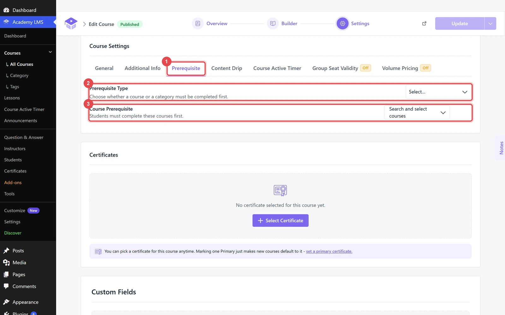Image resolution: width=505 pixels, height=315 pixels.
Task: Collapse the Courses sidebar section
Action: tap(50, 52)
